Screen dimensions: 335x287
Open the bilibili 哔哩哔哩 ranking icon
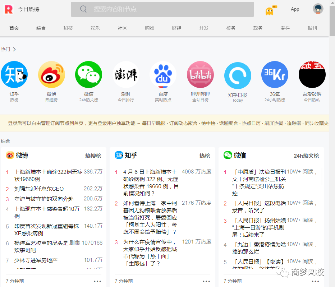tap(201, 75)
